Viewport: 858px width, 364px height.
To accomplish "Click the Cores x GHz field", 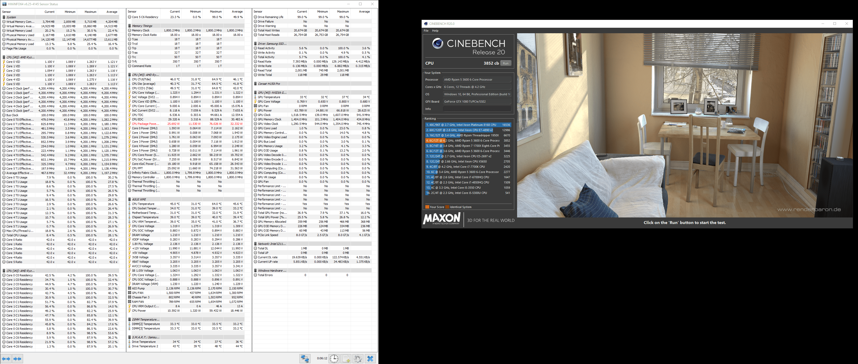I will click(x=477, y=87).
